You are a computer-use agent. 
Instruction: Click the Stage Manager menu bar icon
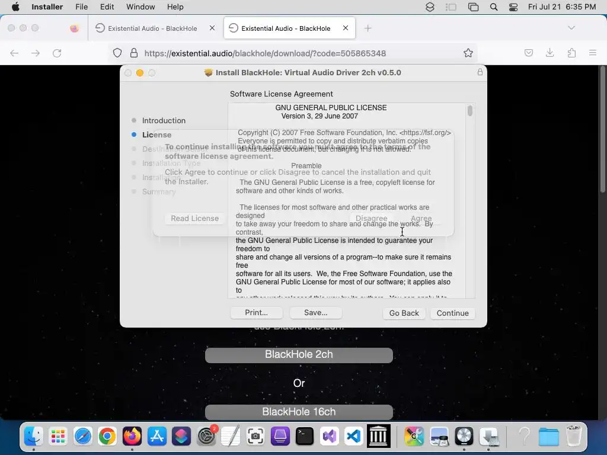[x=451, y=7]
